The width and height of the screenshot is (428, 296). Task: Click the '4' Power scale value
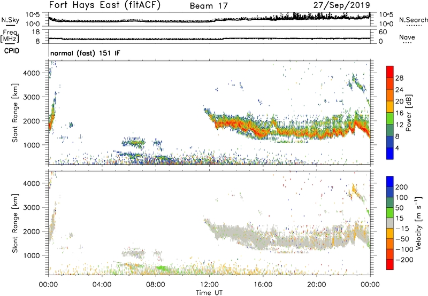tap(397, 148)
